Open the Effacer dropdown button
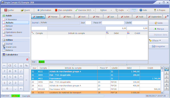 coord(159,41)
